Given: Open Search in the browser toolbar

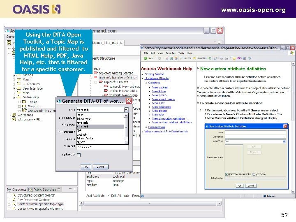Looking at the screenshot, I should click(x=185, y=58).
